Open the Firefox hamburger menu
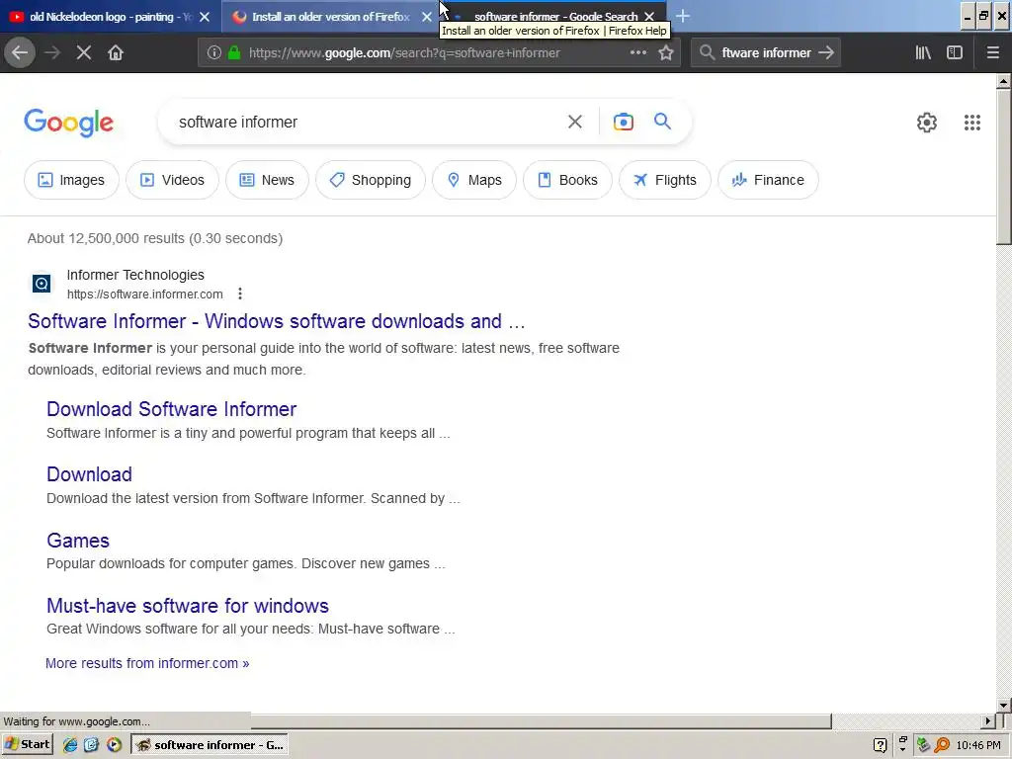 point(993,53)
